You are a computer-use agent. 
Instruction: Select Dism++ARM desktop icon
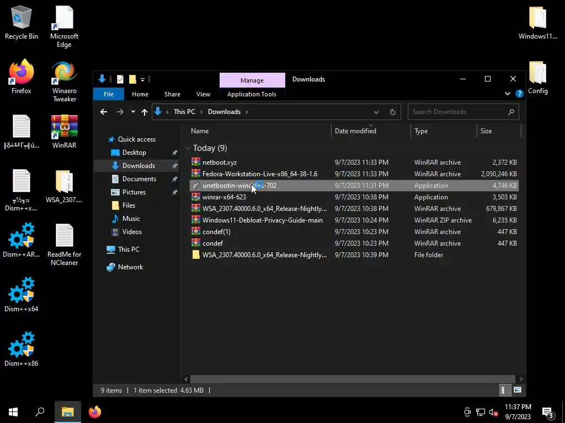pos(22,240)
